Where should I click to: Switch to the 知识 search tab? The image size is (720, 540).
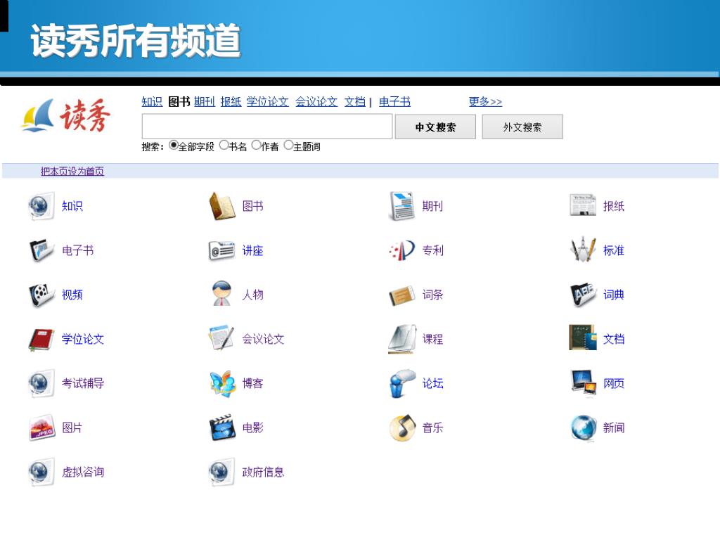point(152,101)
